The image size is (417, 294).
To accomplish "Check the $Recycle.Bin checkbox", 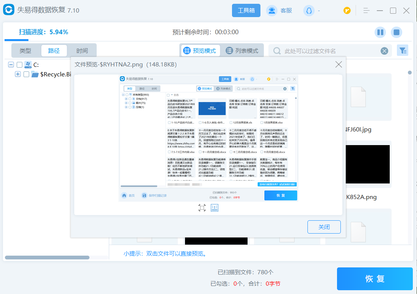I will [26, 74].
